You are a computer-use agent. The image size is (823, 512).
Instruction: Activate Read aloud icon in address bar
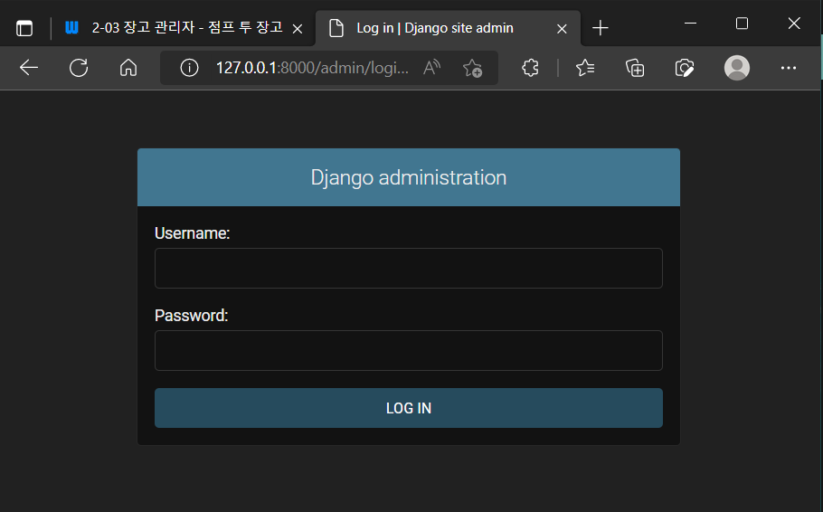[431, 68]
